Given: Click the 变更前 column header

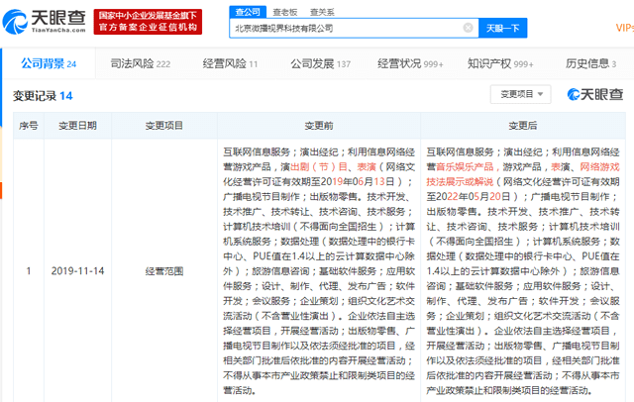Looking at the screenshot, I should [x=319, y=126].
